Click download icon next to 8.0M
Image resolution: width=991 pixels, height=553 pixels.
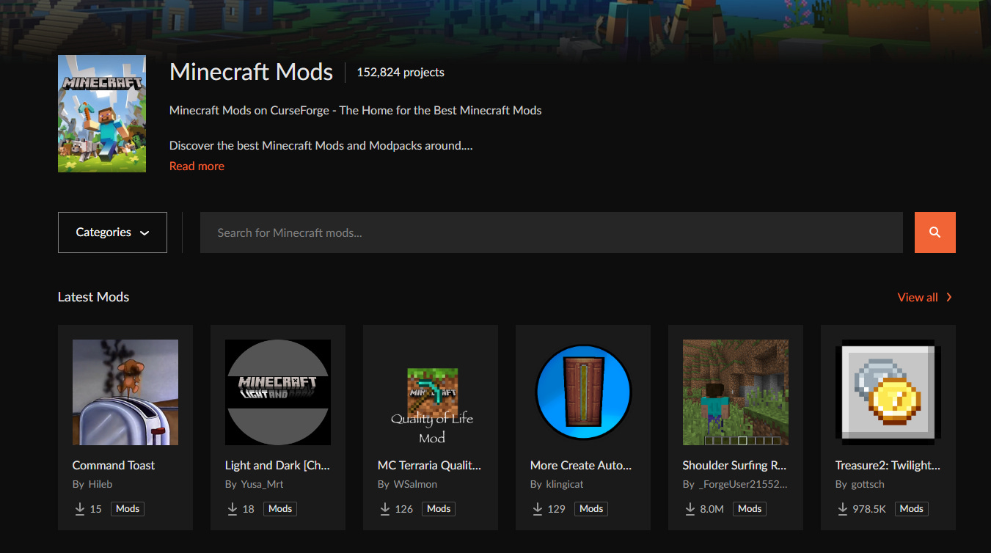[690, 508]
